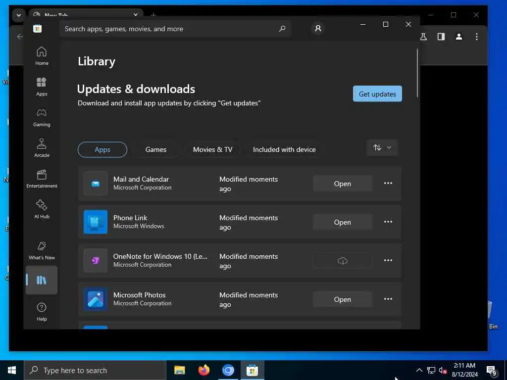The height and width of the screenshot is (380, 507).
Task: Click the Library page vertical scrollbar
Action: [417, 73]
